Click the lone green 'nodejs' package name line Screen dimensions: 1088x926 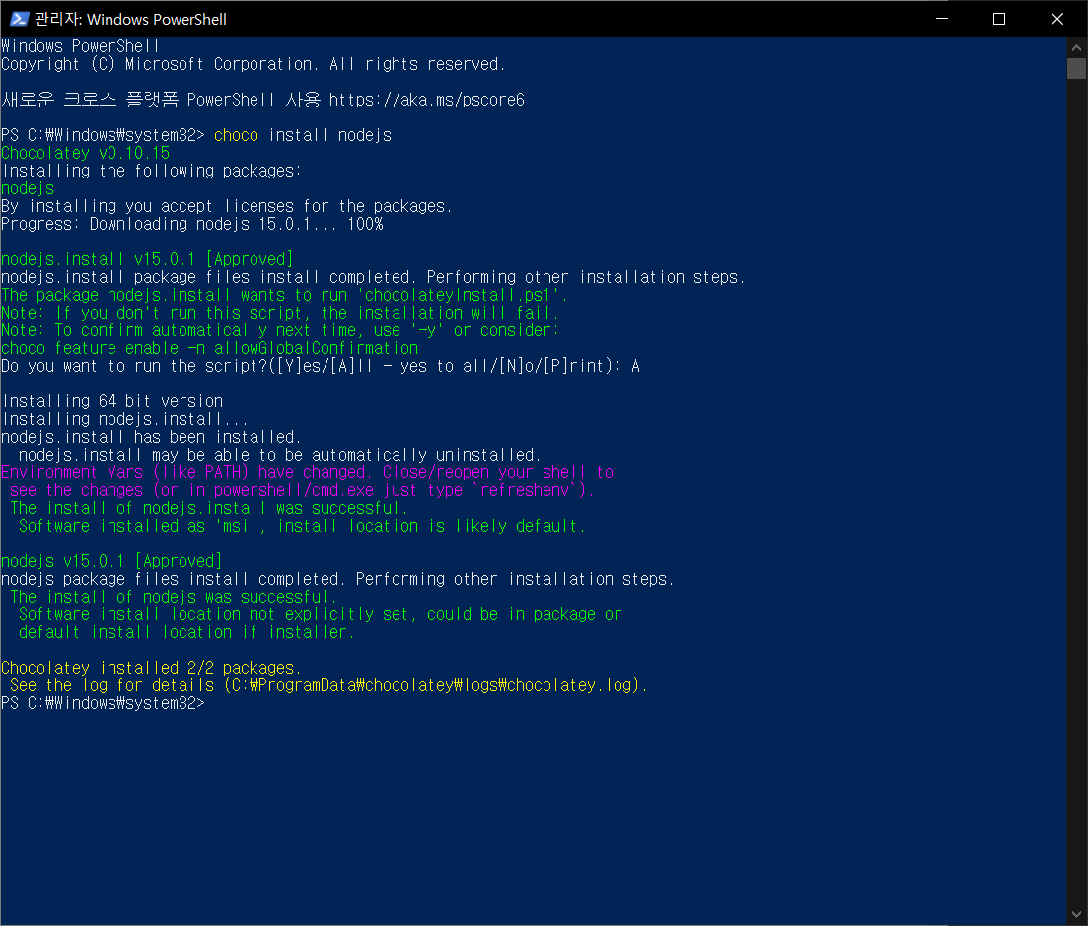(x=28, y=188)
